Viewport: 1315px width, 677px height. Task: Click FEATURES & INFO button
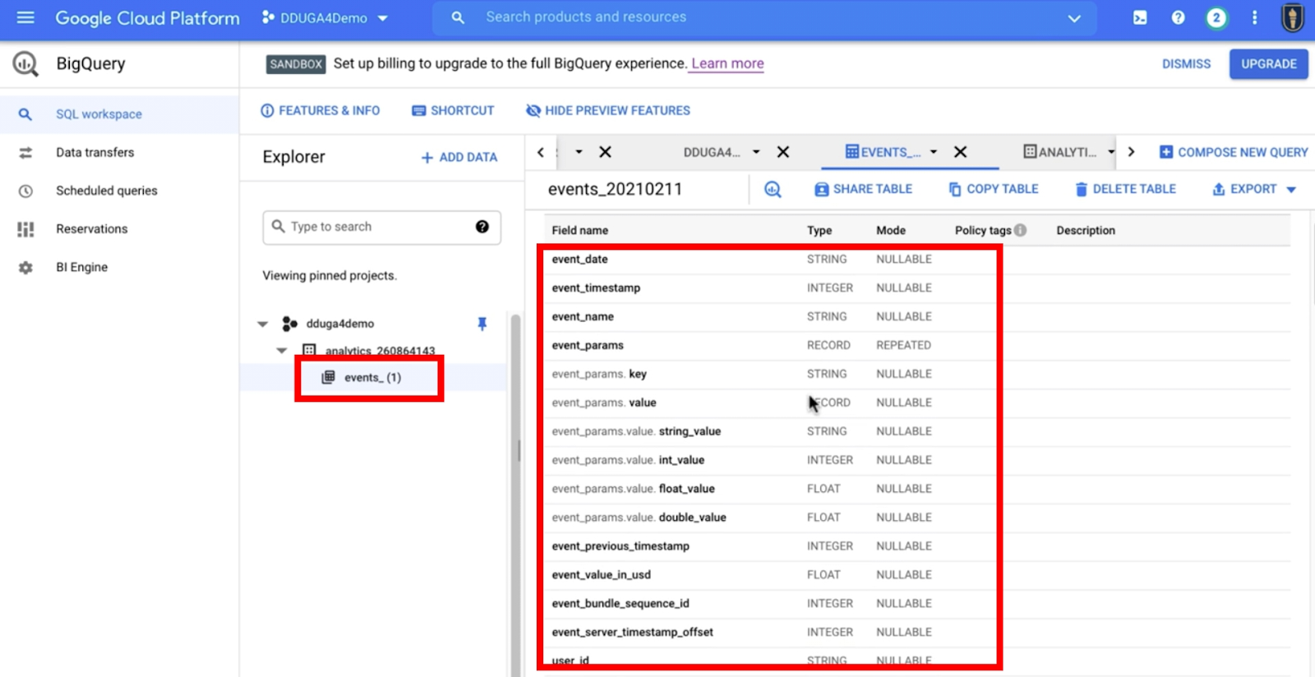[321, 111]
